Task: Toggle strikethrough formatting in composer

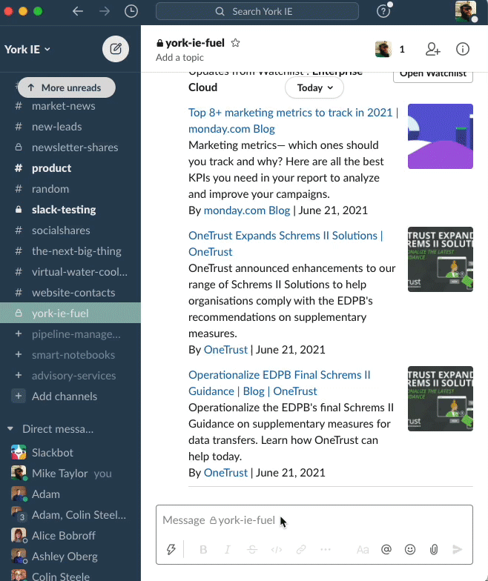Action: click(x=252, y=549)
